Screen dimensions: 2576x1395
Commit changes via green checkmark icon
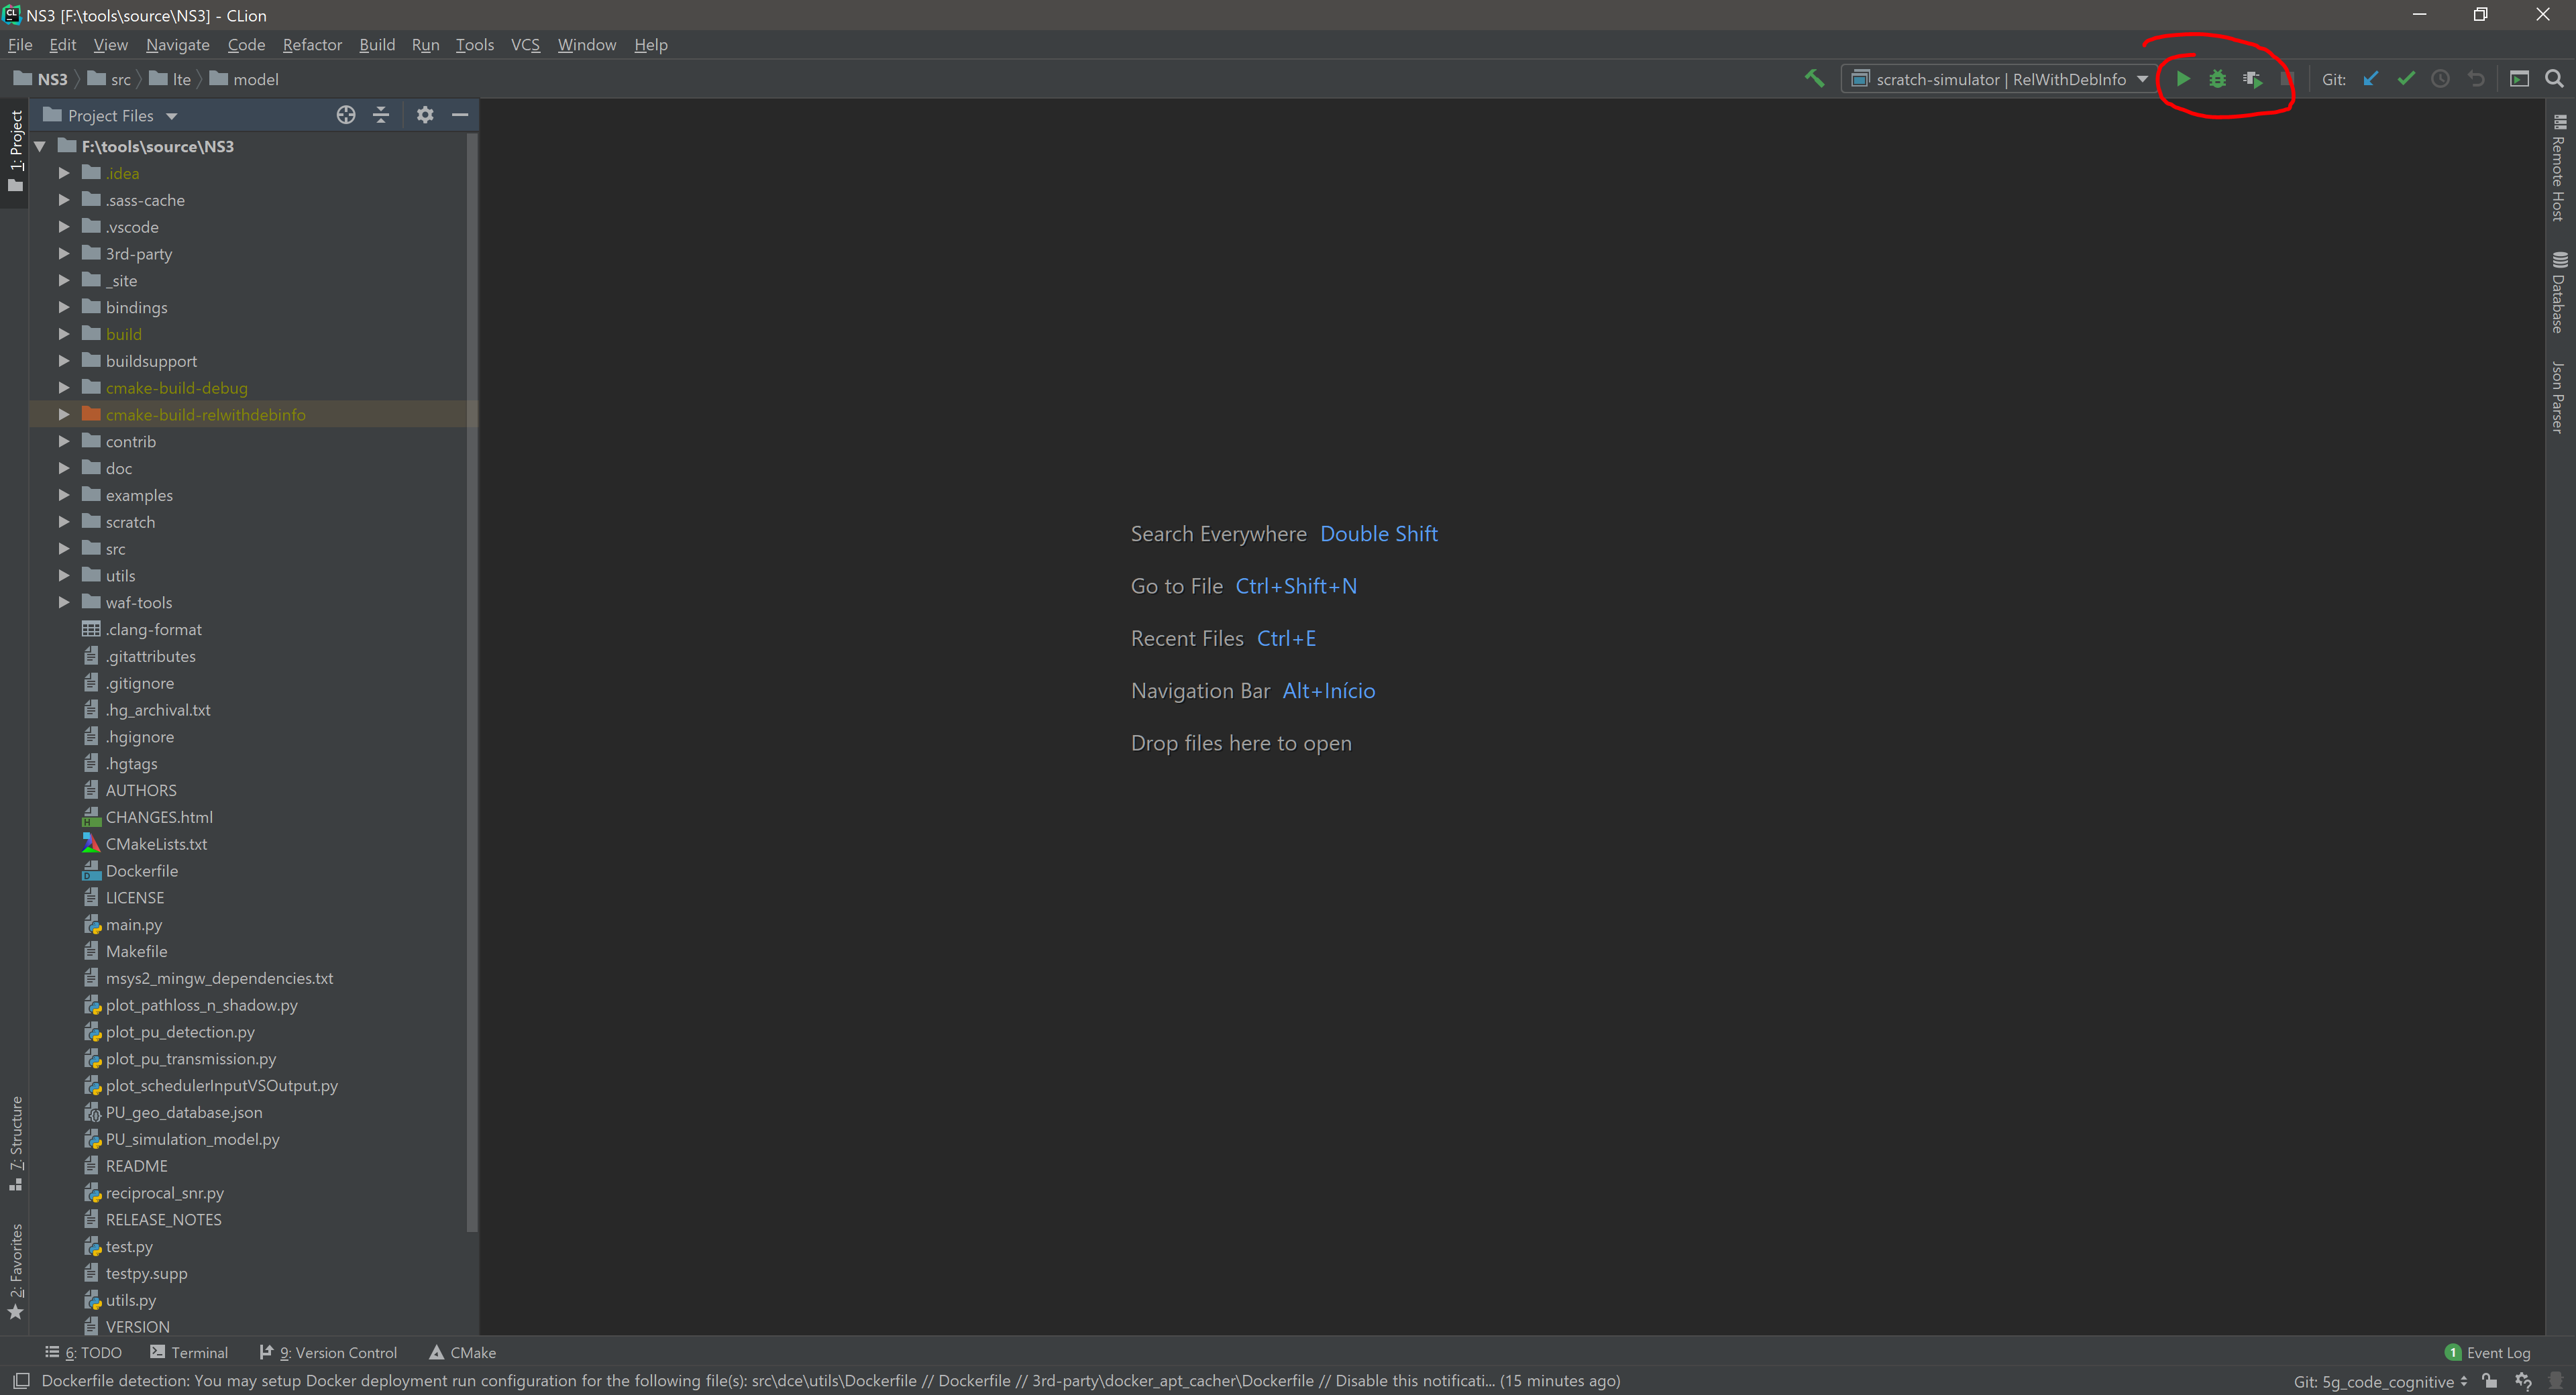point(2407,79)
